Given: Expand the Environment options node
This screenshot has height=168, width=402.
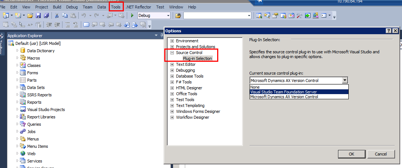Looking at the screenshot, I should pyautogui.click(x=172, y=41).
